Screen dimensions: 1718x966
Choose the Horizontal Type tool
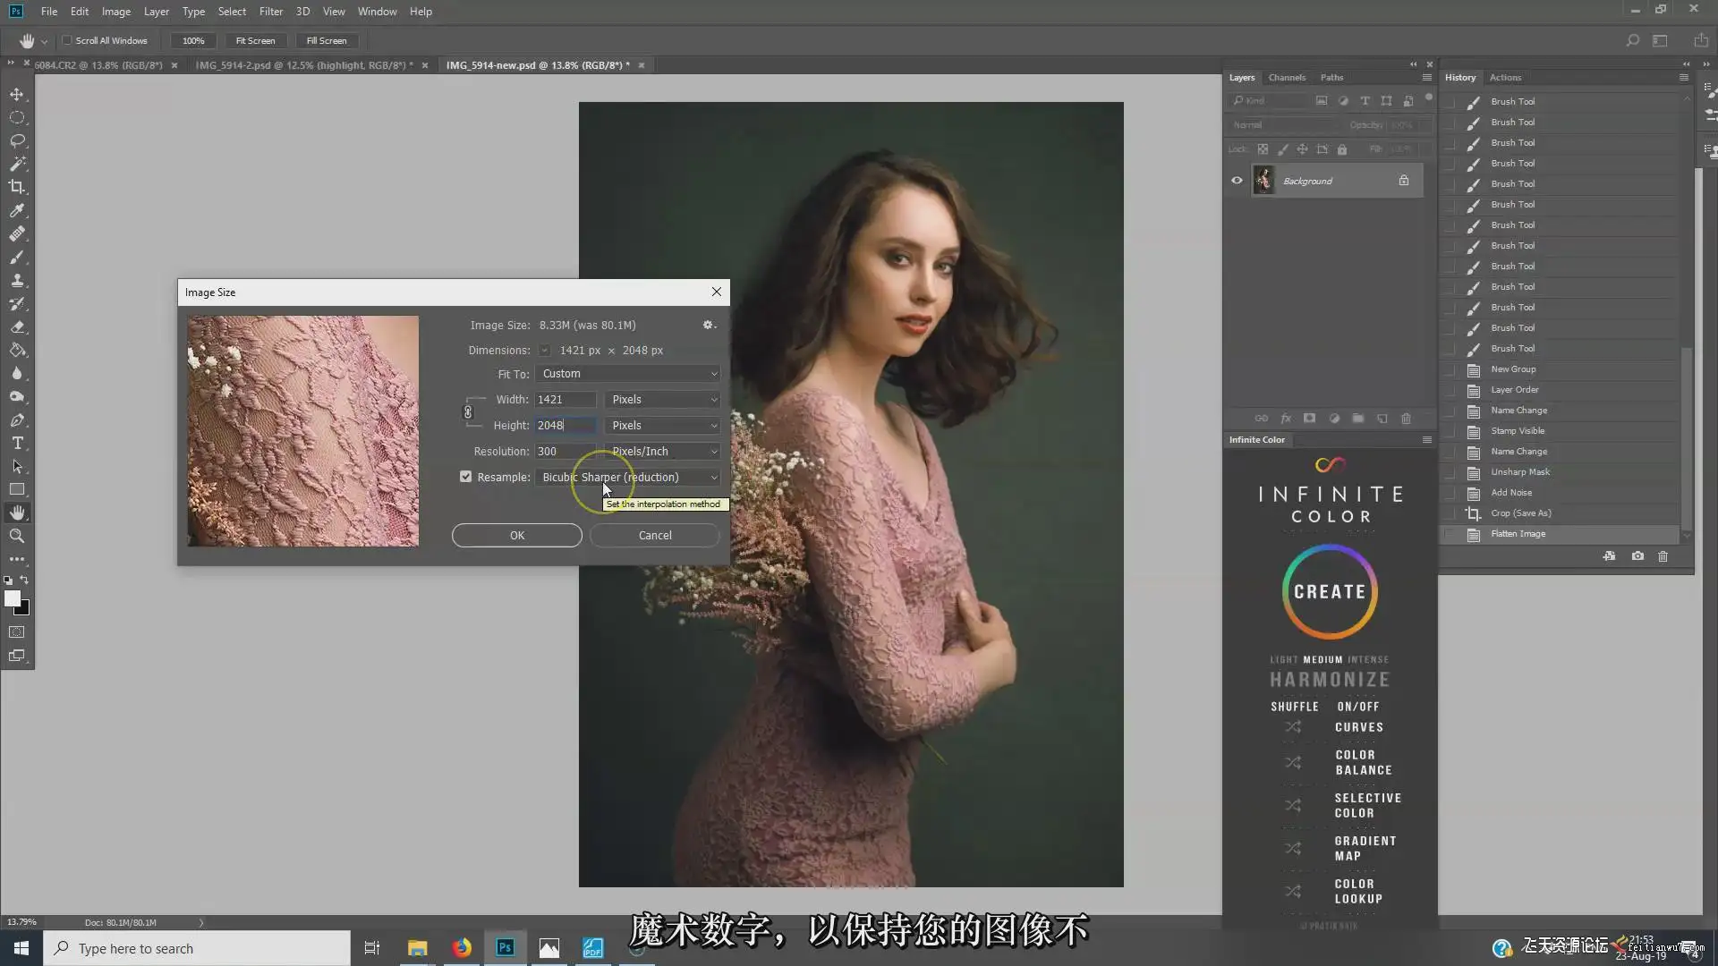[17, 443]
